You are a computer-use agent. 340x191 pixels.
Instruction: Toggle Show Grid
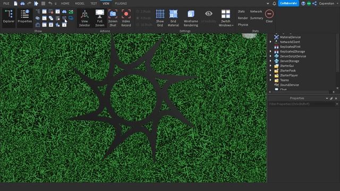[x=160, y=18]
